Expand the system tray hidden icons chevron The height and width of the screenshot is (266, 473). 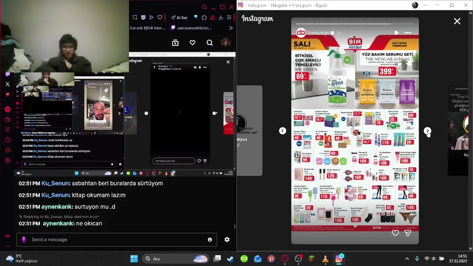click(407, 259)
